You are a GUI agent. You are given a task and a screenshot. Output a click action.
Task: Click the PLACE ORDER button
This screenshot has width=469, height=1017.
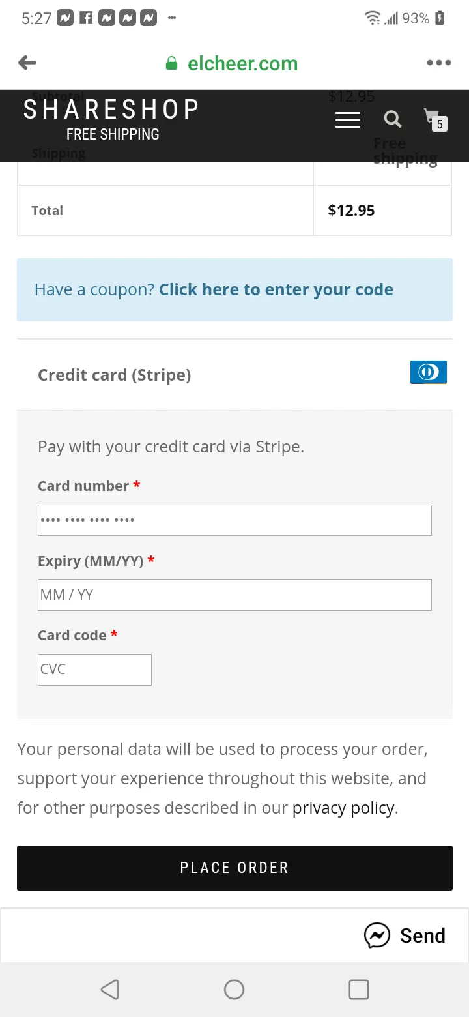click(234, 868)
